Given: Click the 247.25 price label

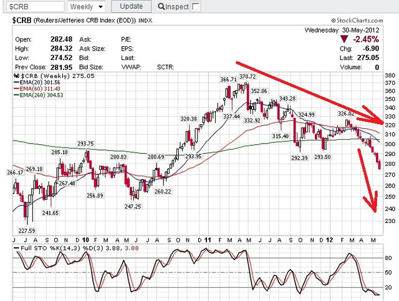Looking at the screenshot, I should (x=133, y=207).
